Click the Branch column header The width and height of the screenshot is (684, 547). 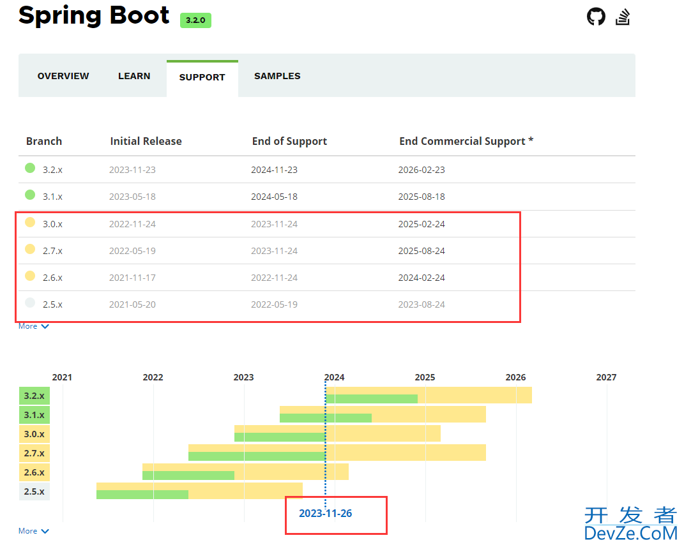(x=44, y=141)
